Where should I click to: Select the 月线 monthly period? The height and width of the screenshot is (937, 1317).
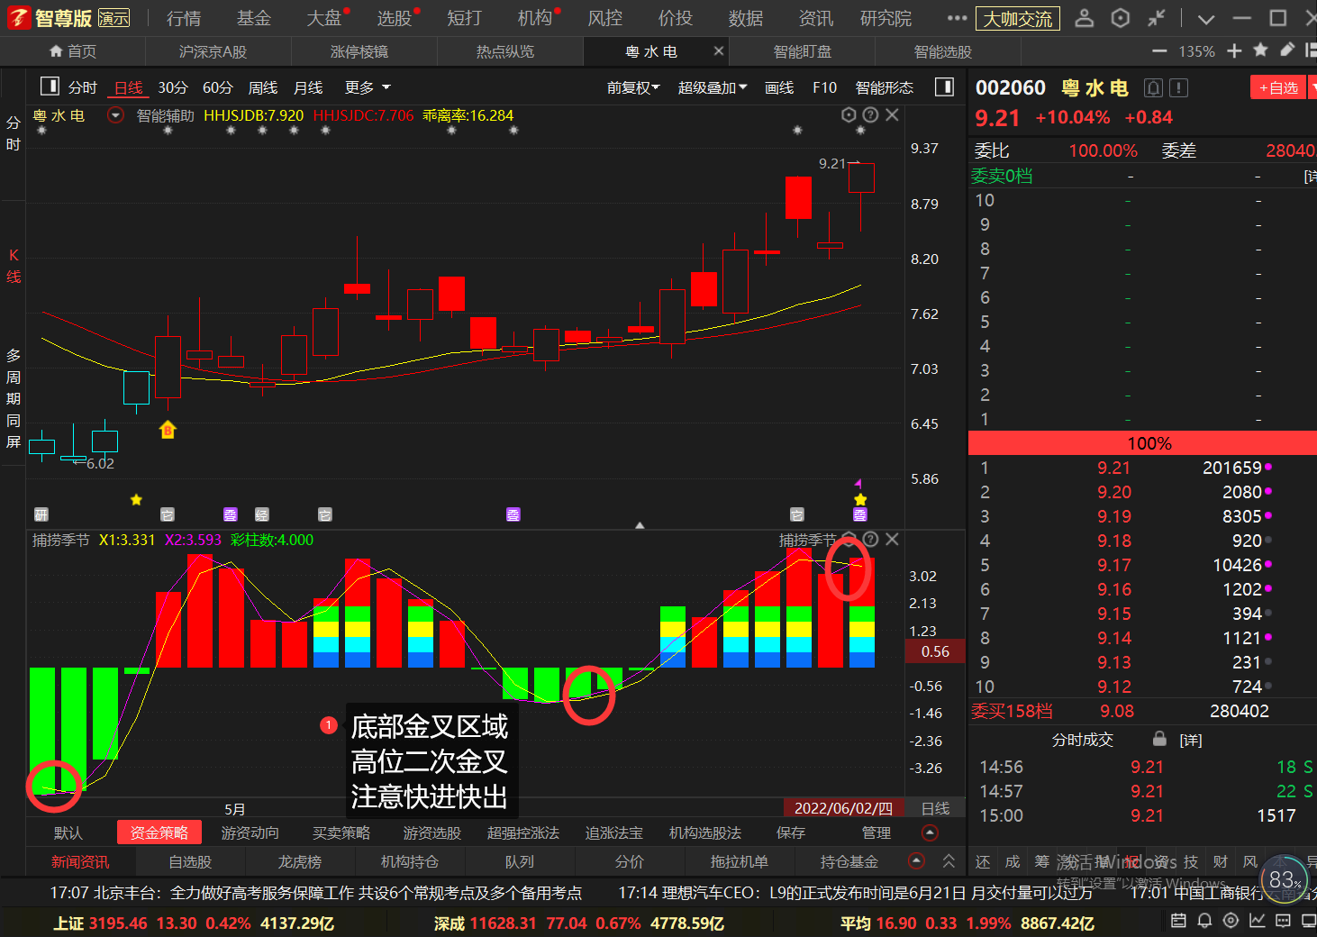click(308, 87)
